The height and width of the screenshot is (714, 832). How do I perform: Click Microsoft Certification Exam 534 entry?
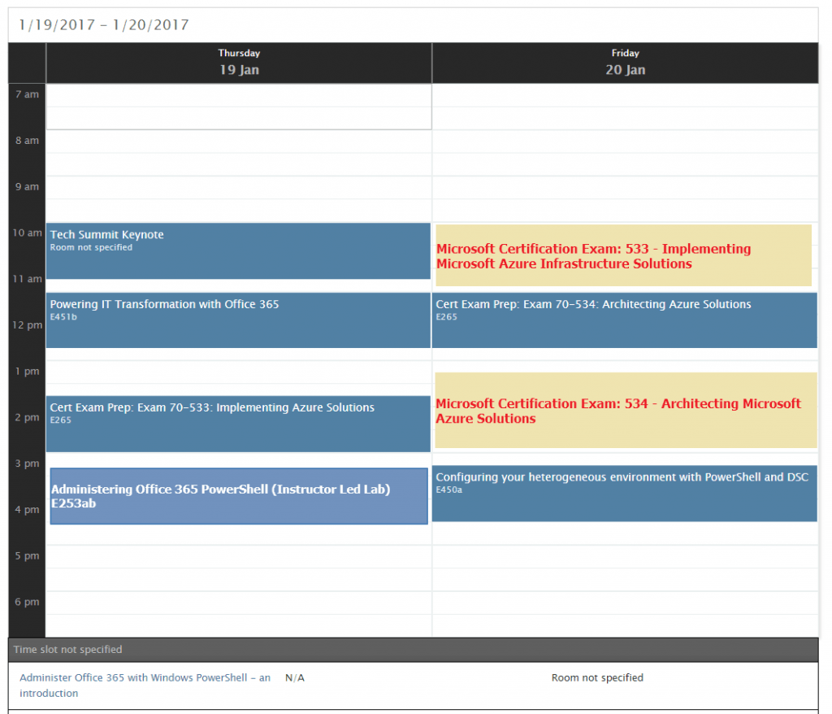coord(626,411)
